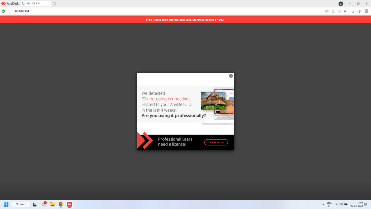The height and width of the screenshot is (209, 371).
Task: Open file transfer with the file icon
Action: click(x=353, y=11)
